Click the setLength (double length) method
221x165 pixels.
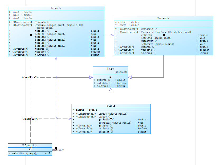click(x=157, y=44)
